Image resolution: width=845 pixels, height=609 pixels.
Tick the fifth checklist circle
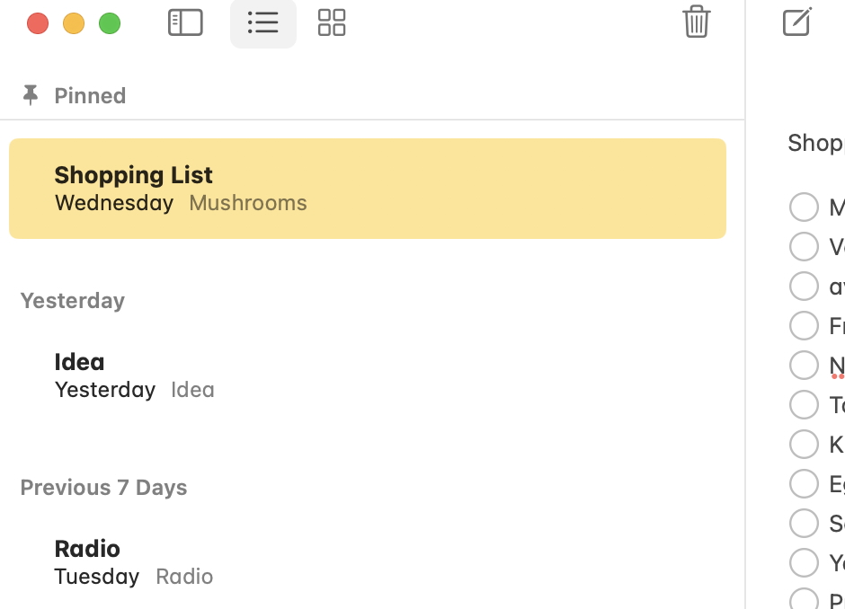(x=804, y=365)
